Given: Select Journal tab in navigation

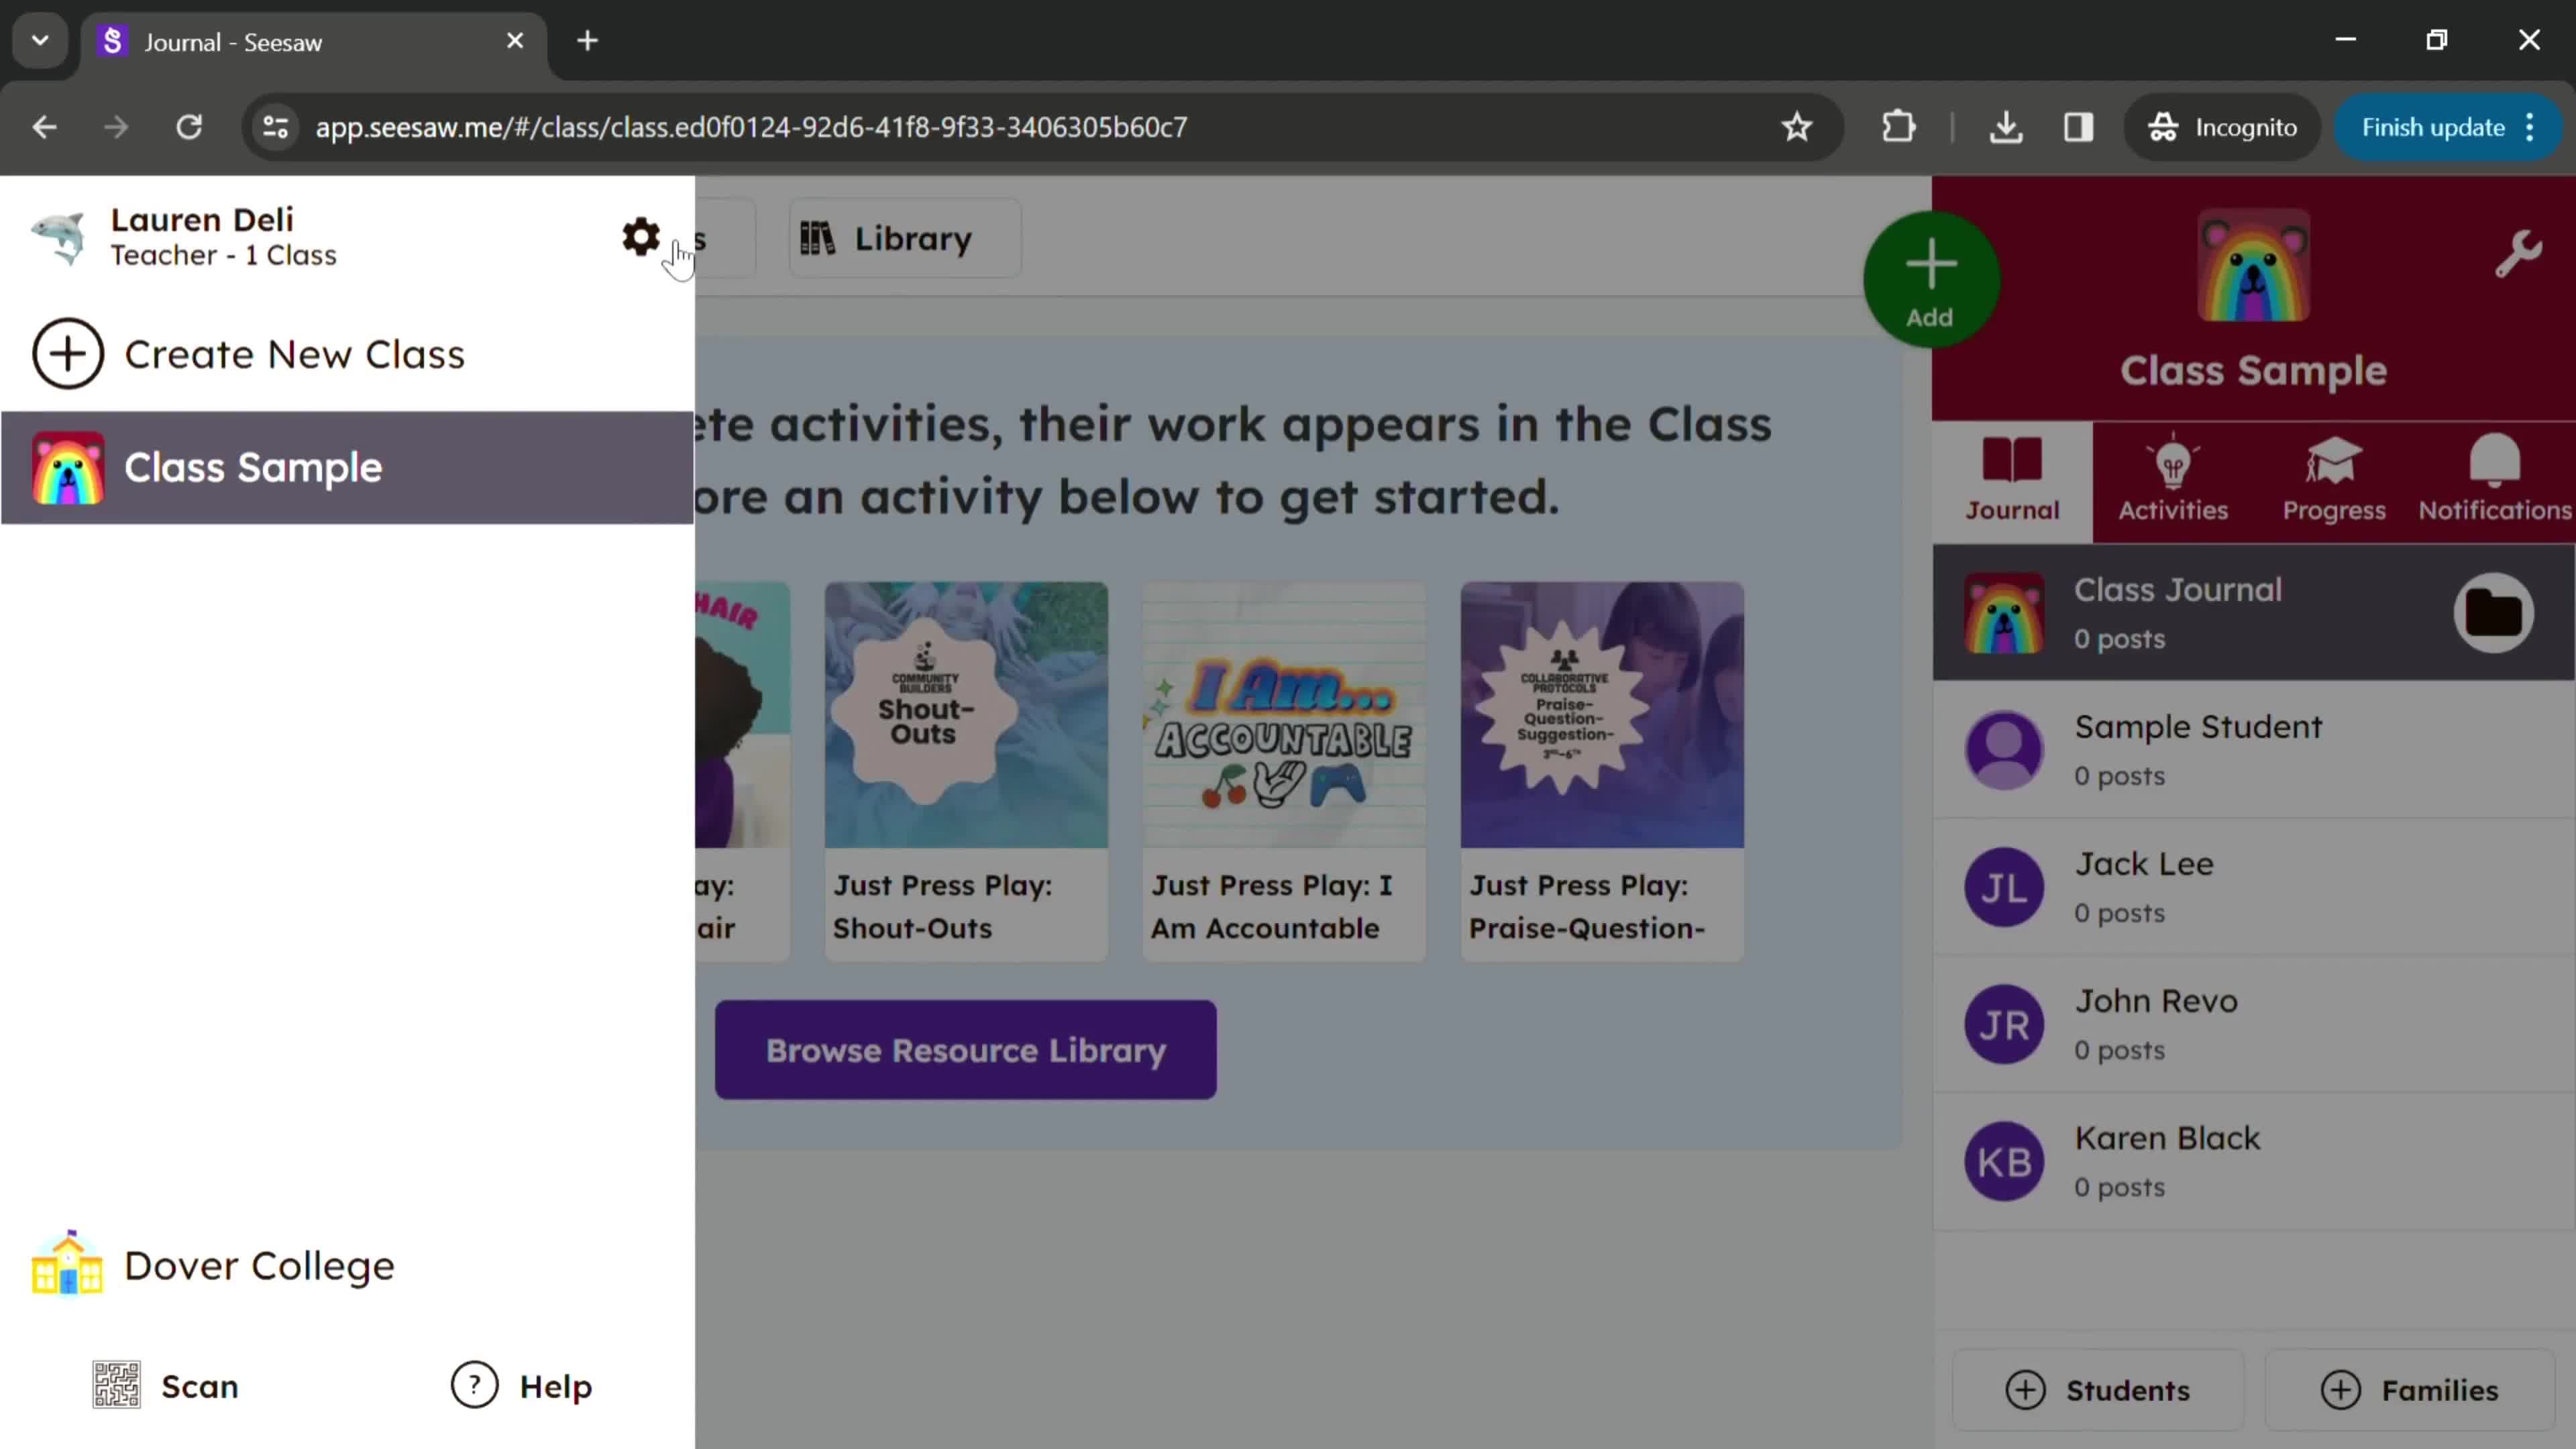Looking at the screenshot, I should click(x=2013, y=478).
